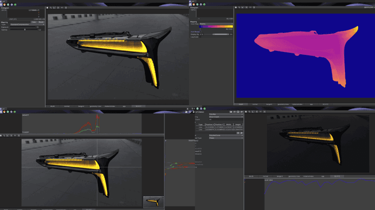The height and width of the screenshot is (210, 375).
Task: Click the Height column header in ROI table
Action: (238, 125)
